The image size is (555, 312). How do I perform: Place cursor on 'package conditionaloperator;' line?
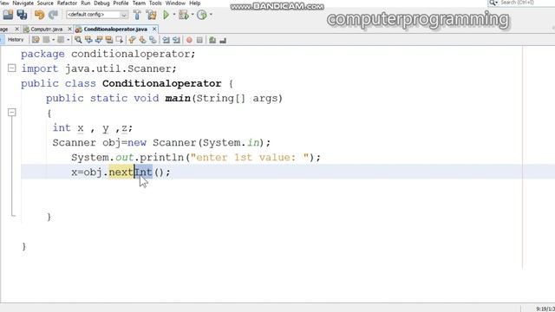108,54
